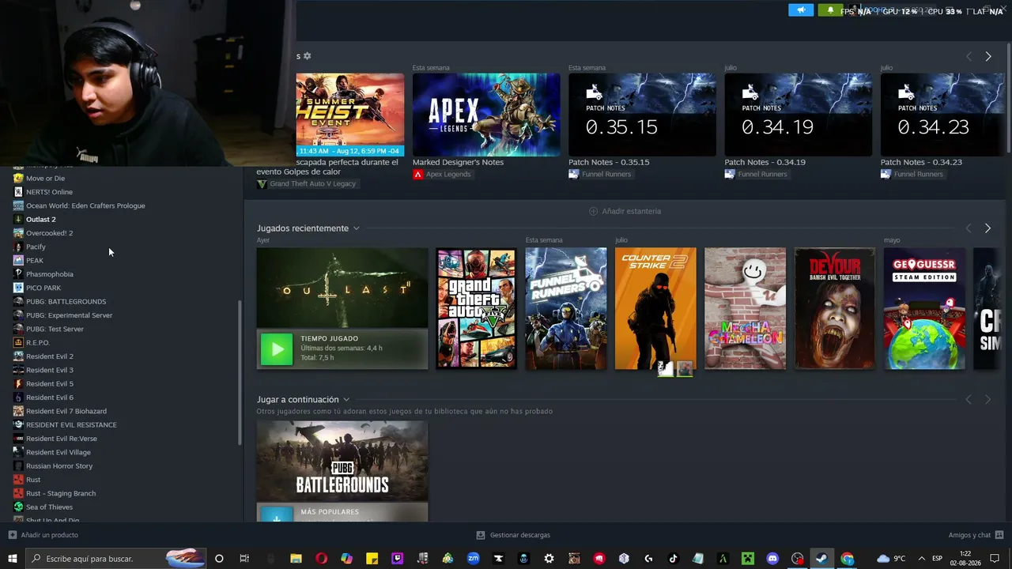Viewport: 1012px width, 569px height.
Task: Open Google Chrome from the taskbar
Action: [x=848, y=559]
